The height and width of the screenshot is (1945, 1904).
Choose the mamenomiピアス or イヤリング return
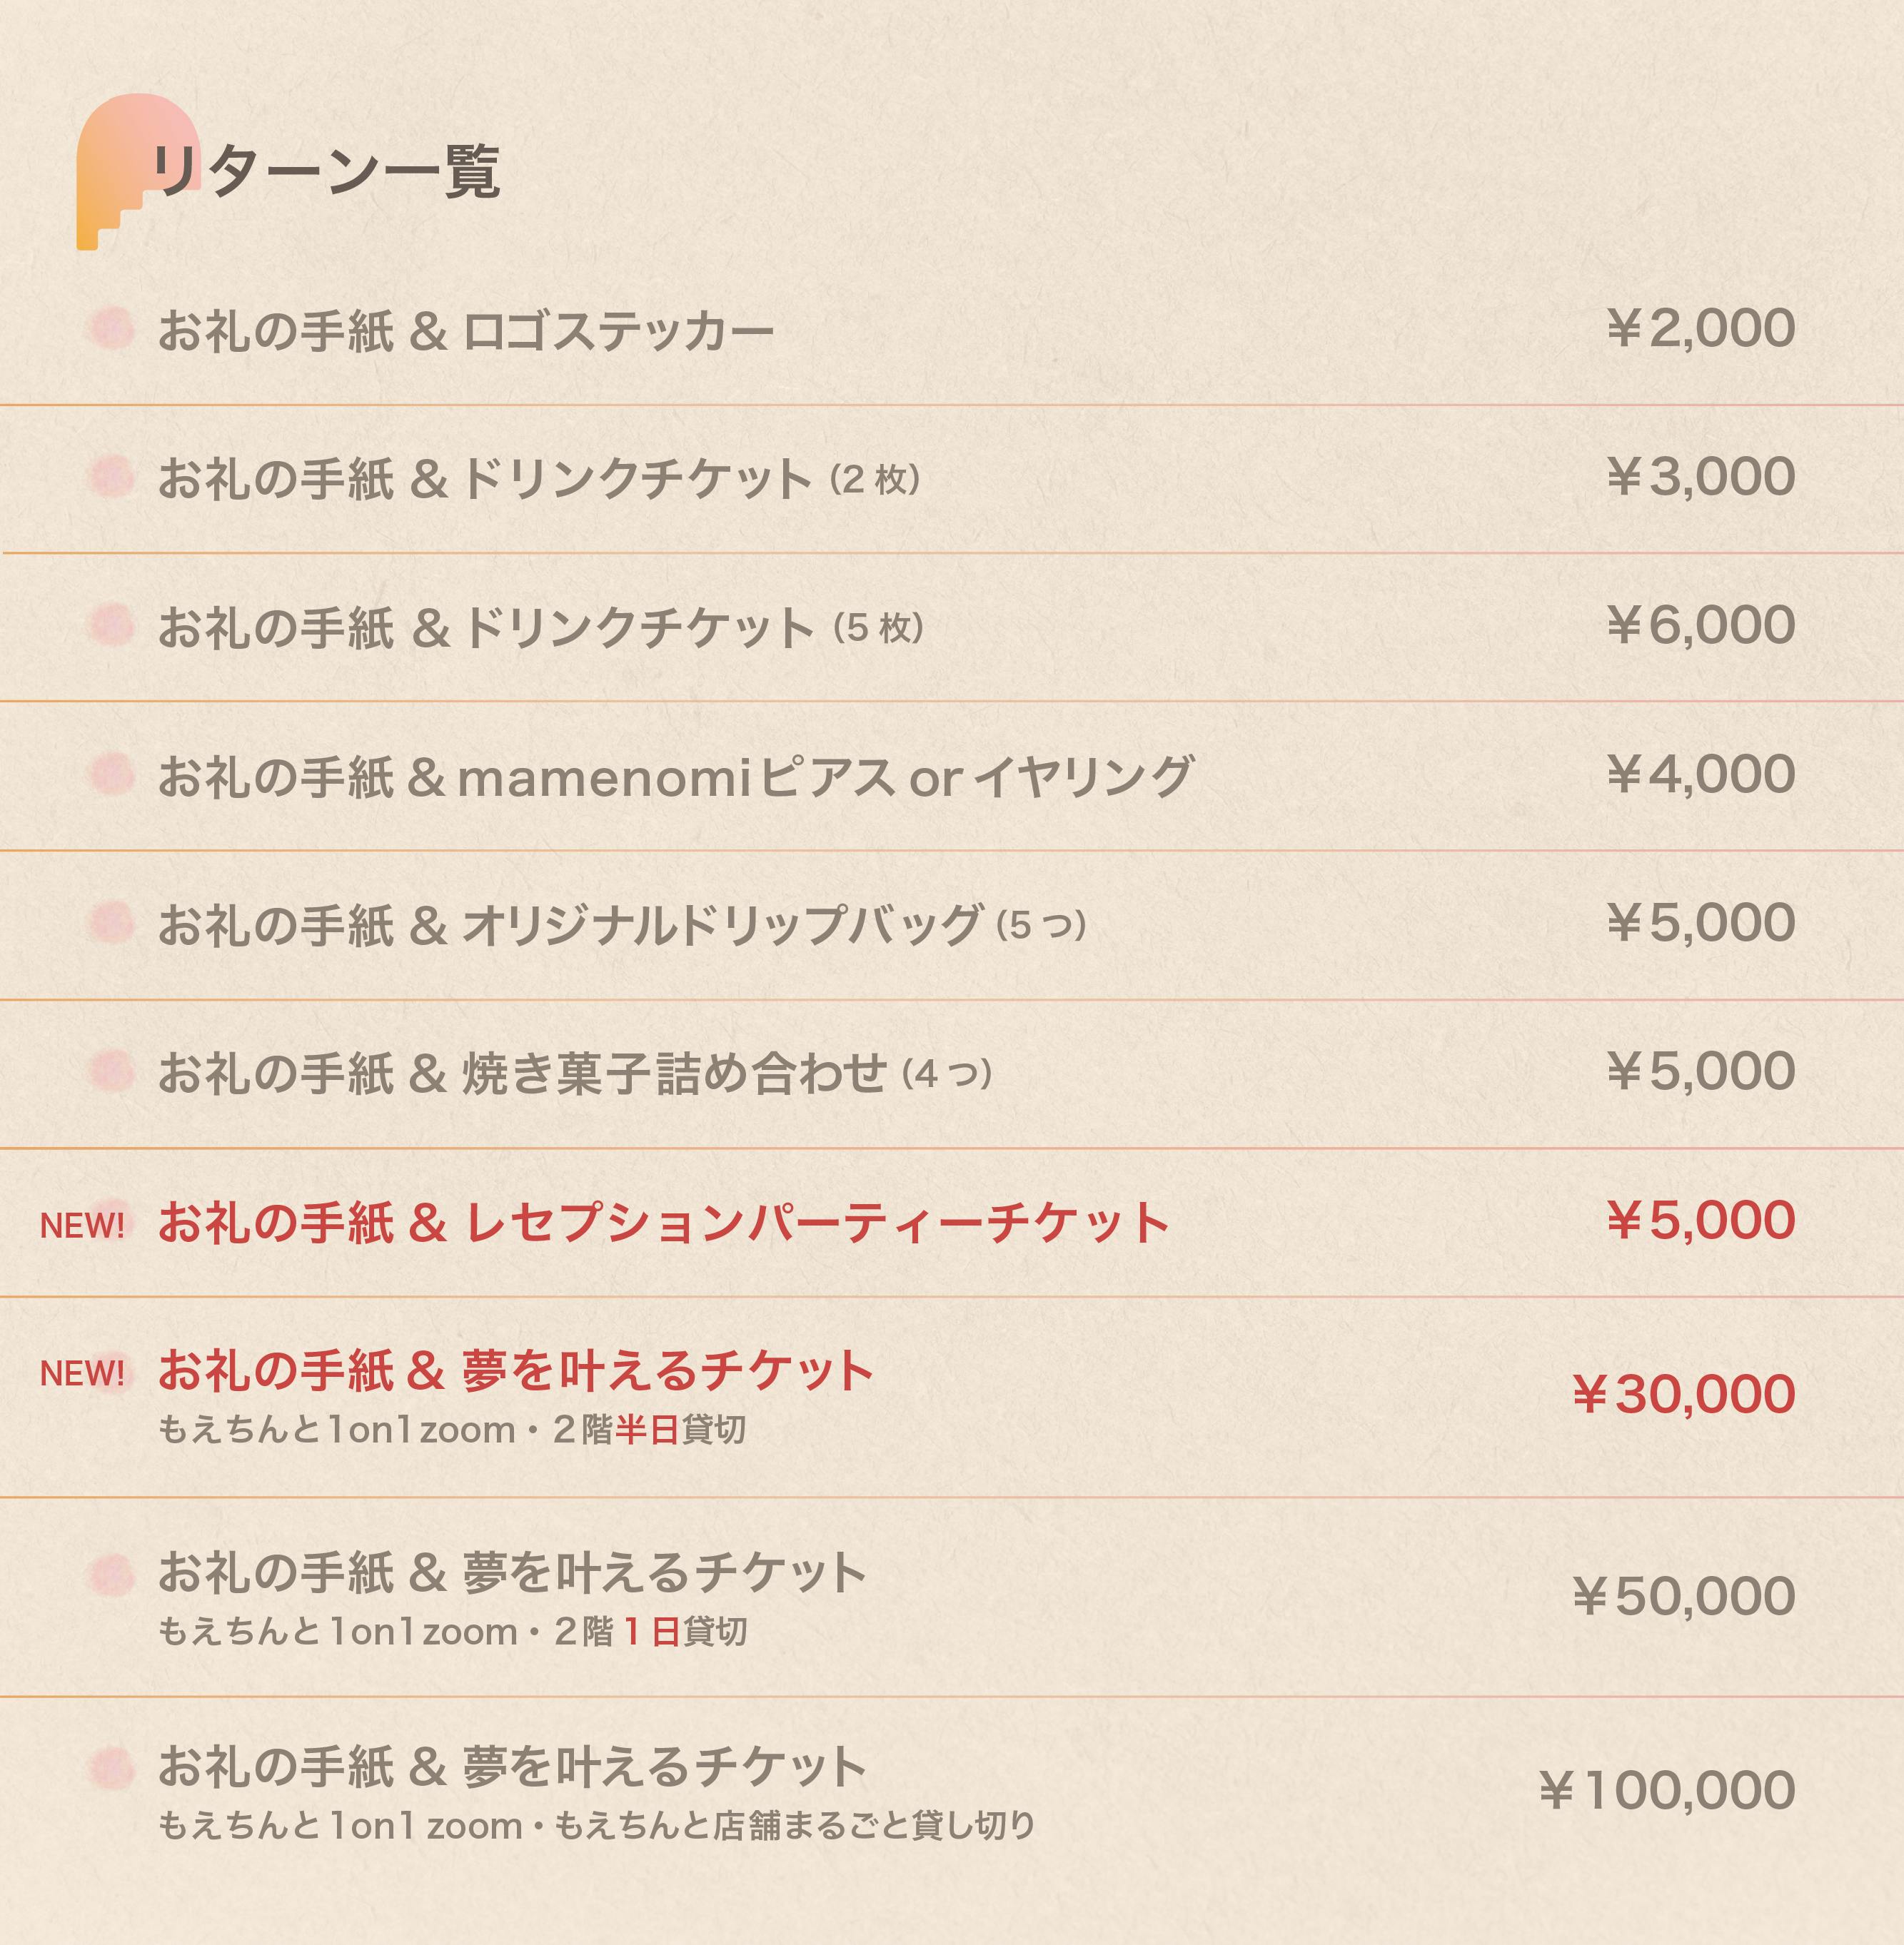(675, 777)
